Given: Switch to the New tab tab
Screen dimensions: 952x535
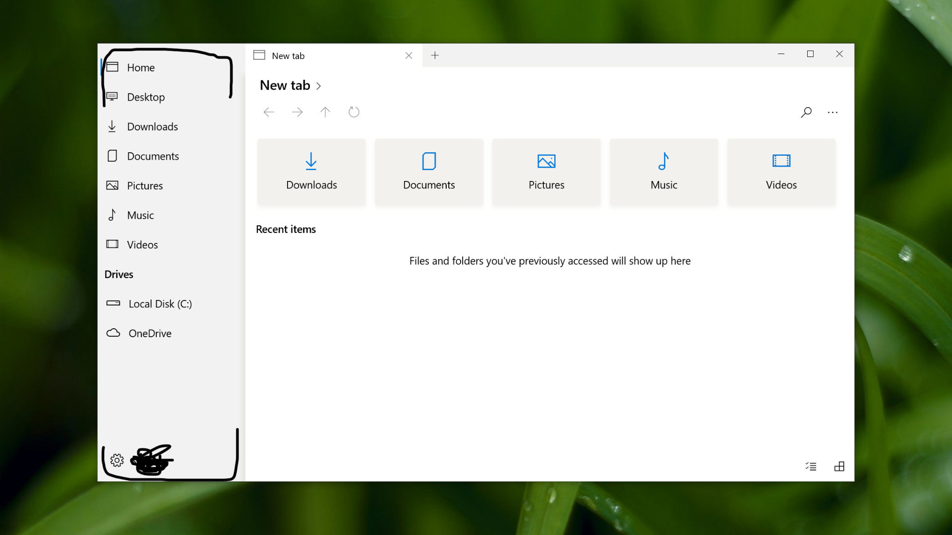Looking at the screenshot, I should click(x=288, y=55).
